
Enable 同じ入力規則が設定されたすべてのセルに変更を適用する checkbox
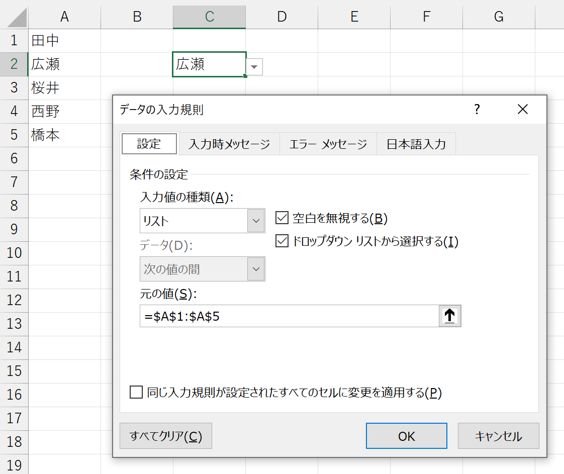(x=136, y=392)
